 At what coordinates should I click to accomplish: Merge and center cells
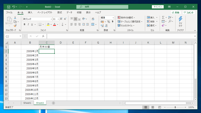point(93,24)
